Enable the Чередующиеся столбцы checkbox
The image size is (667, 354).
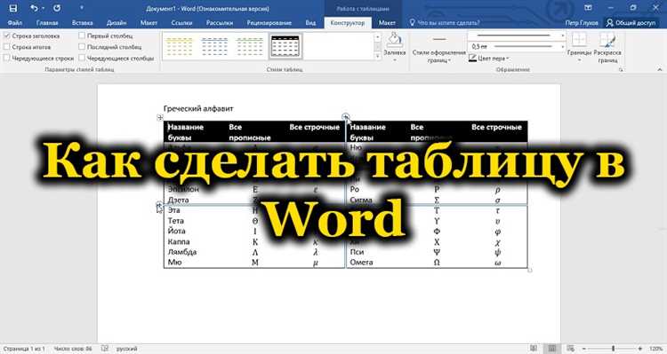tap(82, 59)
